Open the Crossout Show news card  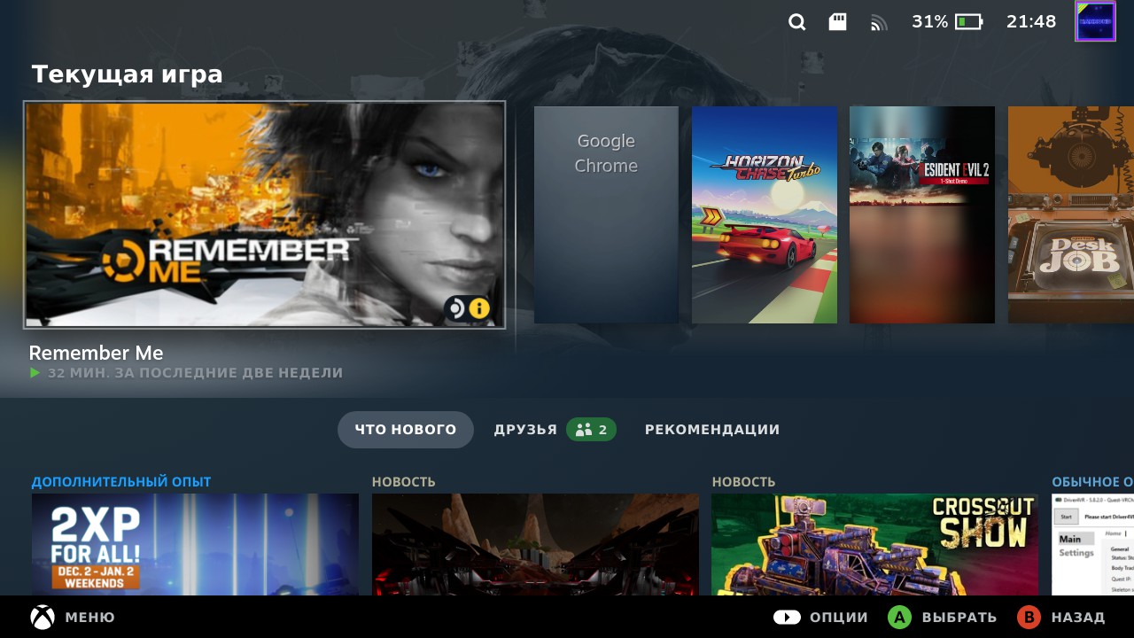875,544
